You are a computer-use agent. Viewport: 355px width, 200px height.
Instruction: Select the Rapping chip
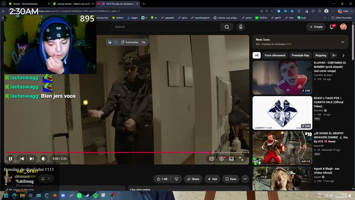pos(321,55)
